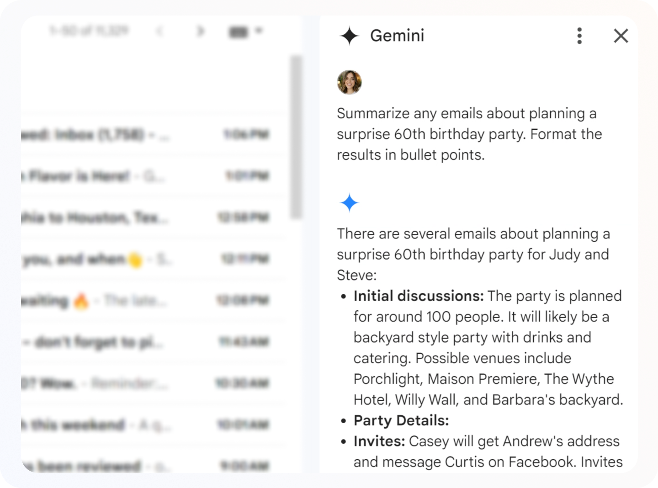Open the email with the fire emoji
Image resolution: width=658 pixels, height=488 pixels.
[x=153, y=301]
